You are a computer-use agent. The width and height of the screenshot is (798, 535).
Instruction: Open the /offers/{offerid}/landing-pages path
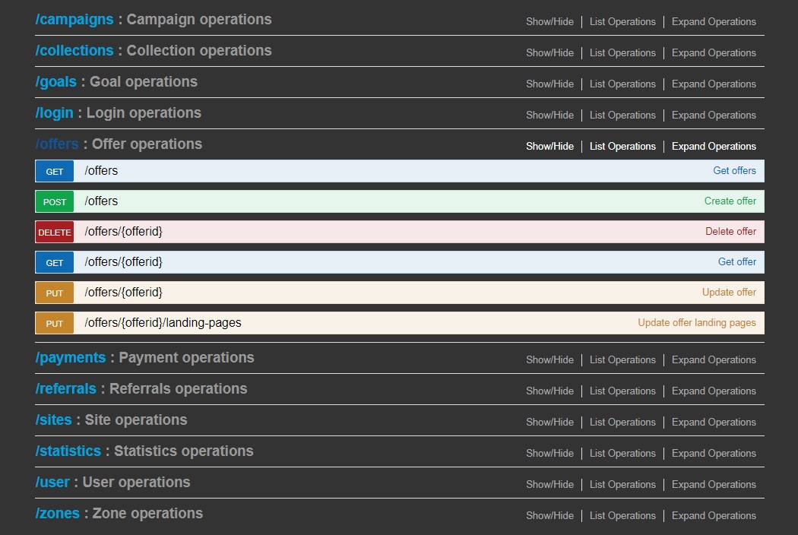click(163, 323)
